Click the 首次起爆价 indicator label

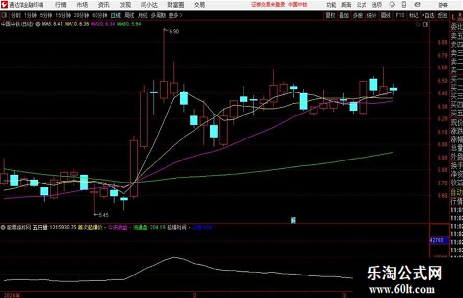coord(90,228)
